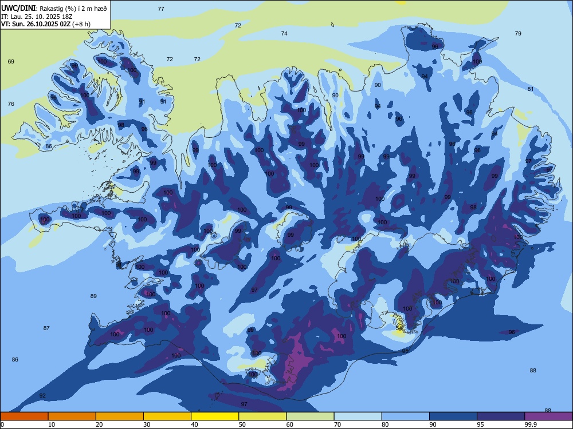Click the indigo 95–99.9 legend swatch
This screenshot has height=429, width=573.
501,416
